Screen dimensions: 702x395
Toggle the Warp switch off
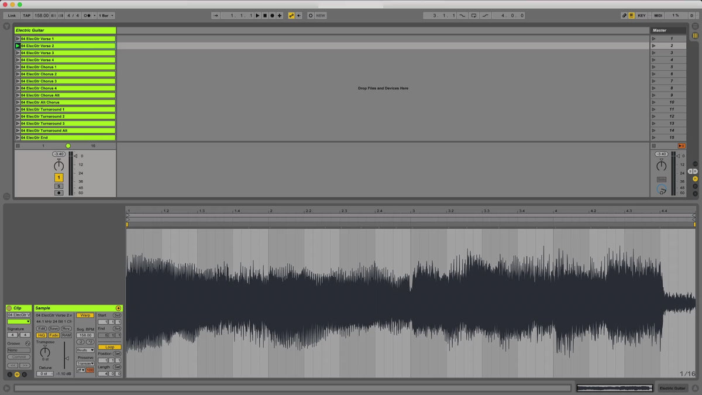pos(85,315)
